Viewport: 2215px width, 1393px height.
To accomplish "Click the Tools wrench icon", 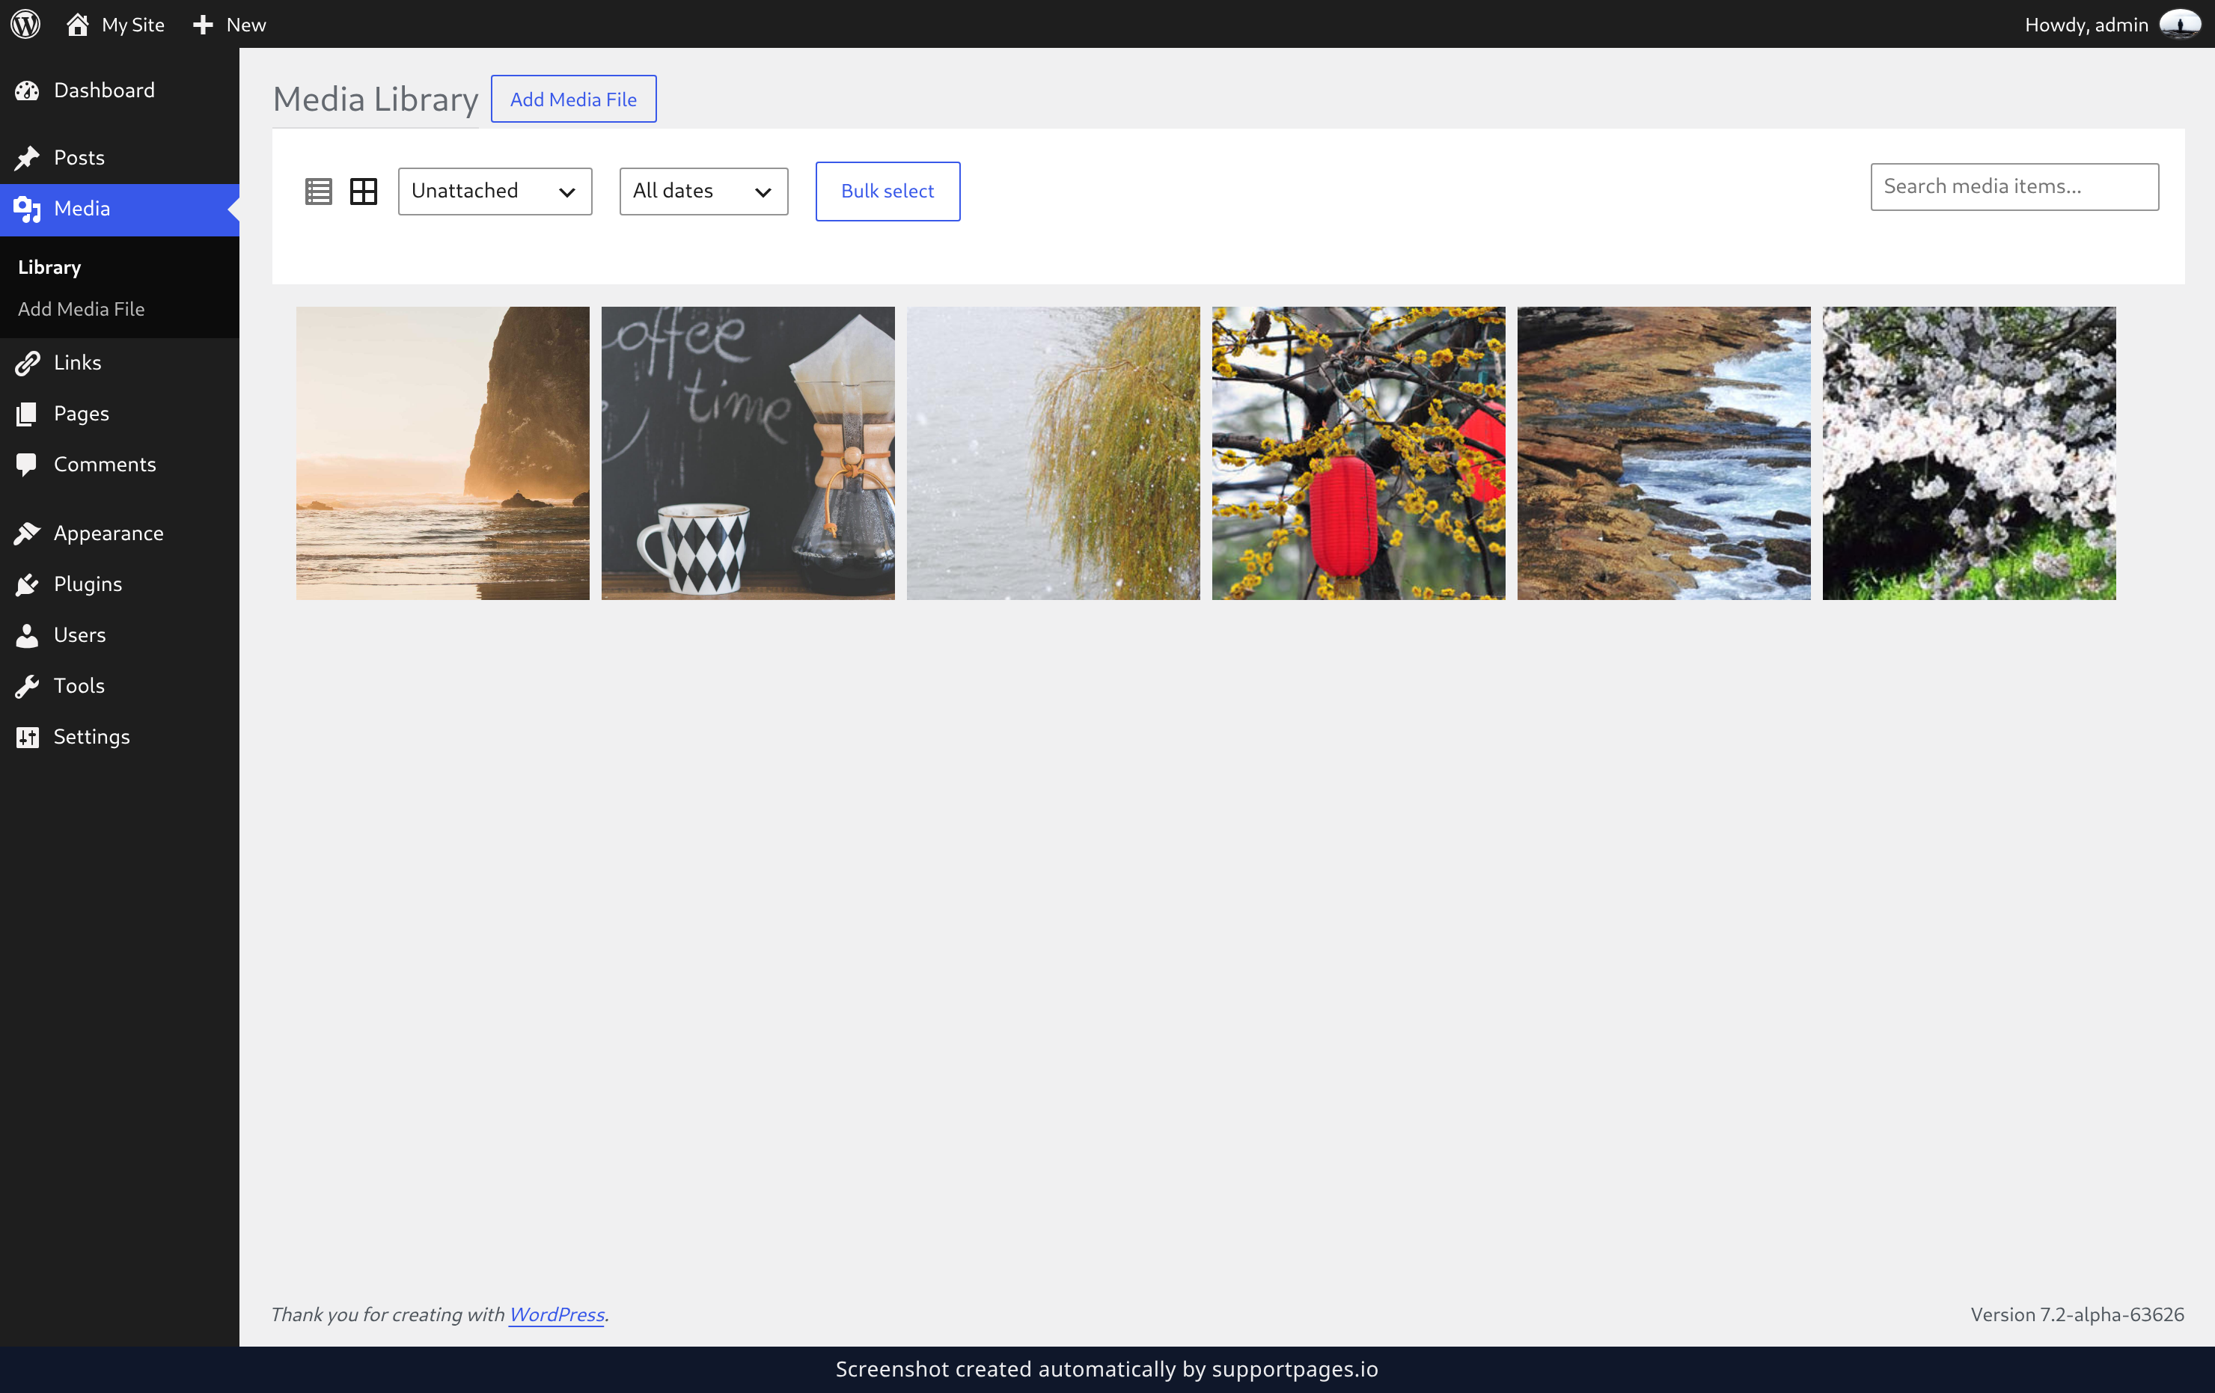I will pos(28,686).
